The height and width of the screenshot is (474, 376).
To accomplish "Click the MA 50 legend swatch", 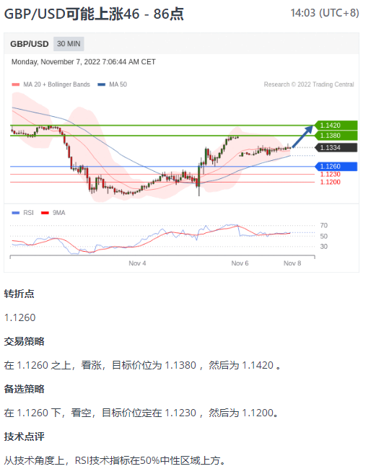I will tap(101, 84).
